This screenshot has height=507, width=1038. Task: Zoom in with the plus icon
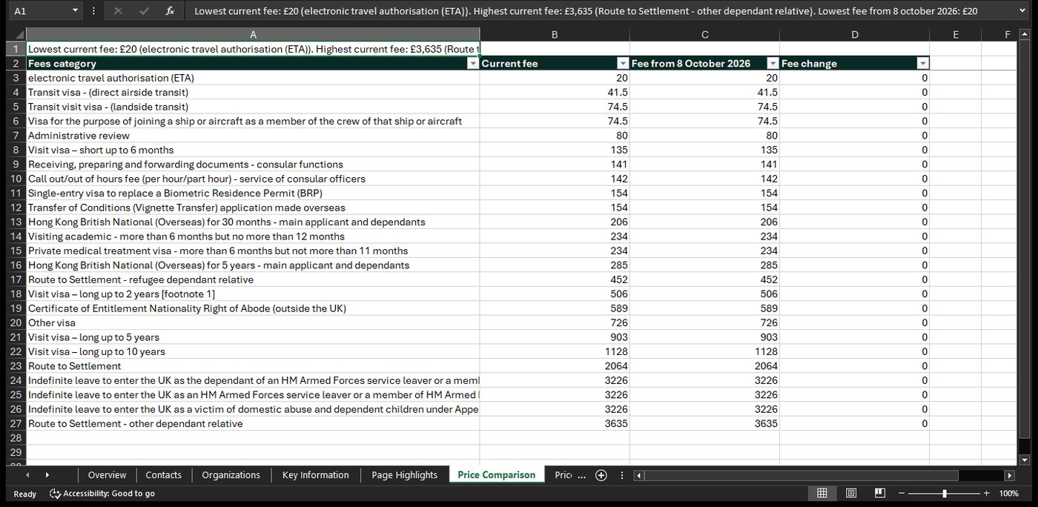pyautogui.click(x=986, y=493)
